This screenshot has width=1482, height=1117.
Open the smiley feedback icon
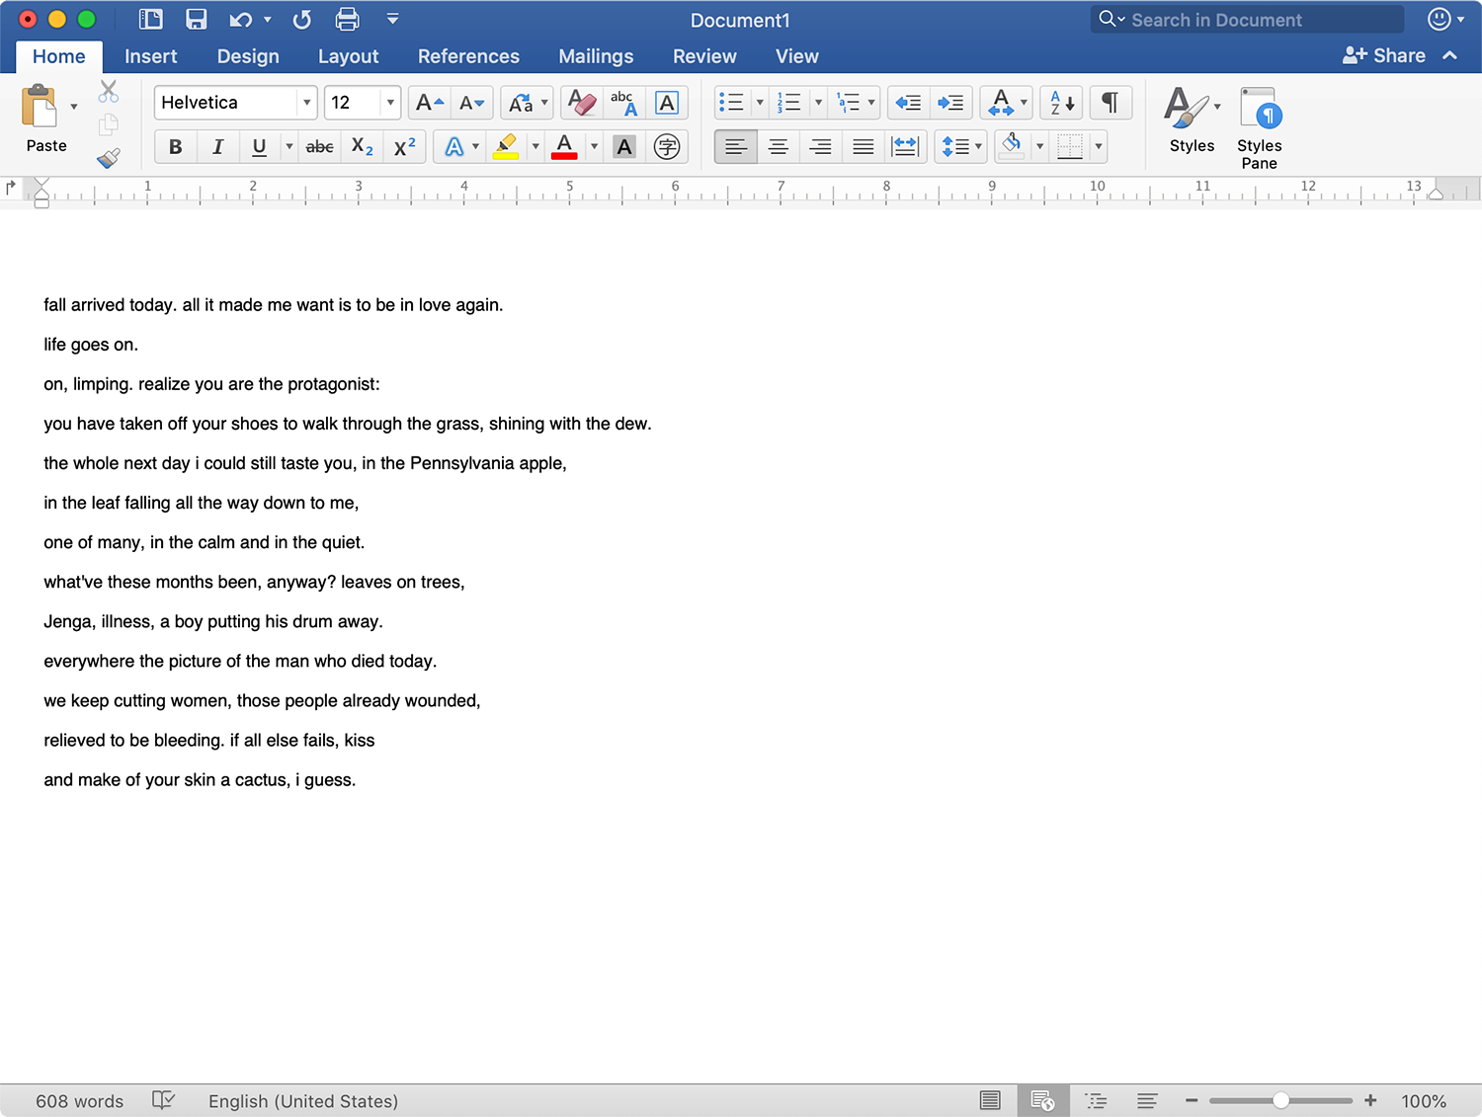pos(1440,20)
